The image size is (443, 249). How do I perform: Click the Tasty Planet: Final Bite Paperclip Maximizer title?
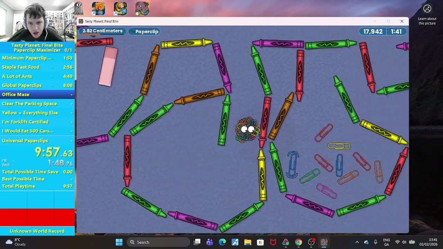click(x=37, y=48)
